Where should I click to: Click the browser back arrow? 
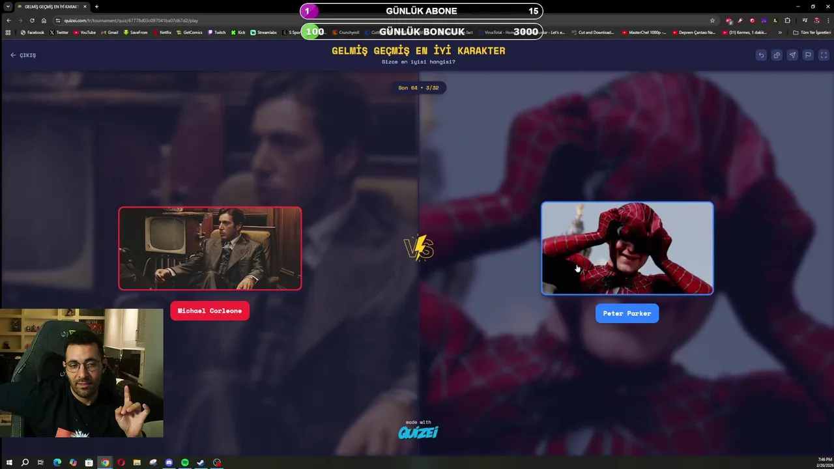pyautogui.click(x=8, y=20)
